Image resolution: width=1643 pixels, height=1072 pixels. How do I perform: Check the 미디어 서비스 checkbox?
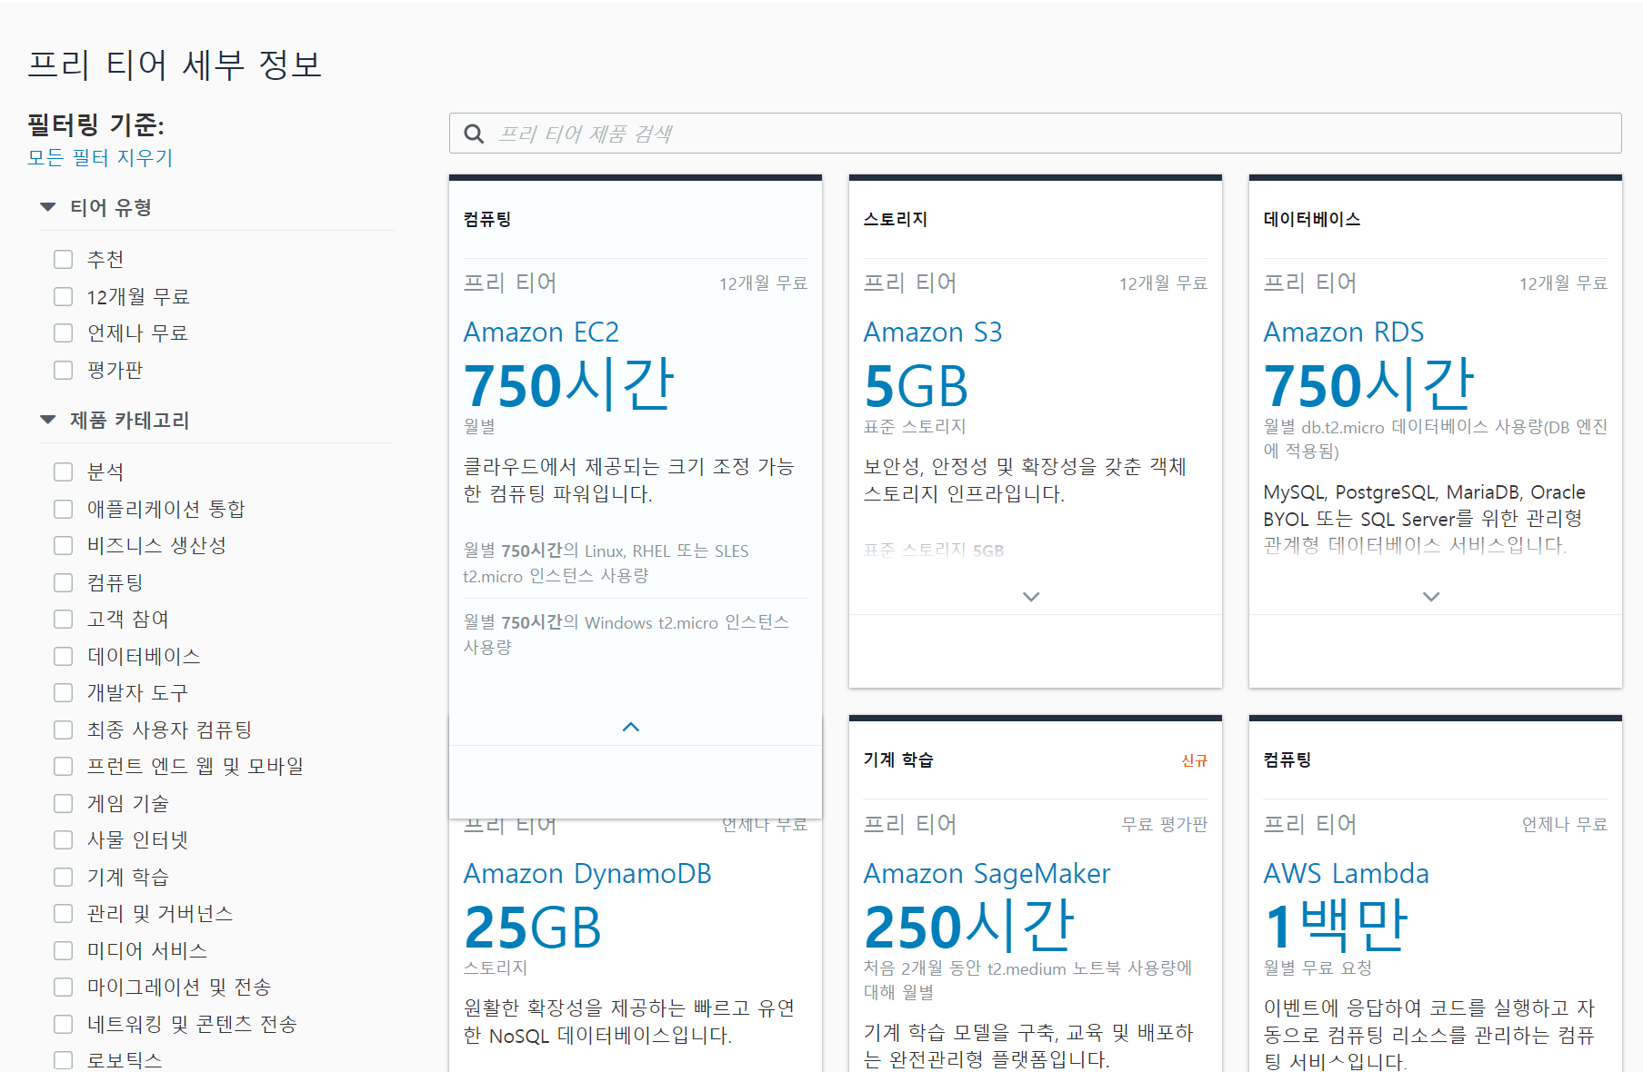pyautogui.click(x=63, y=950)
